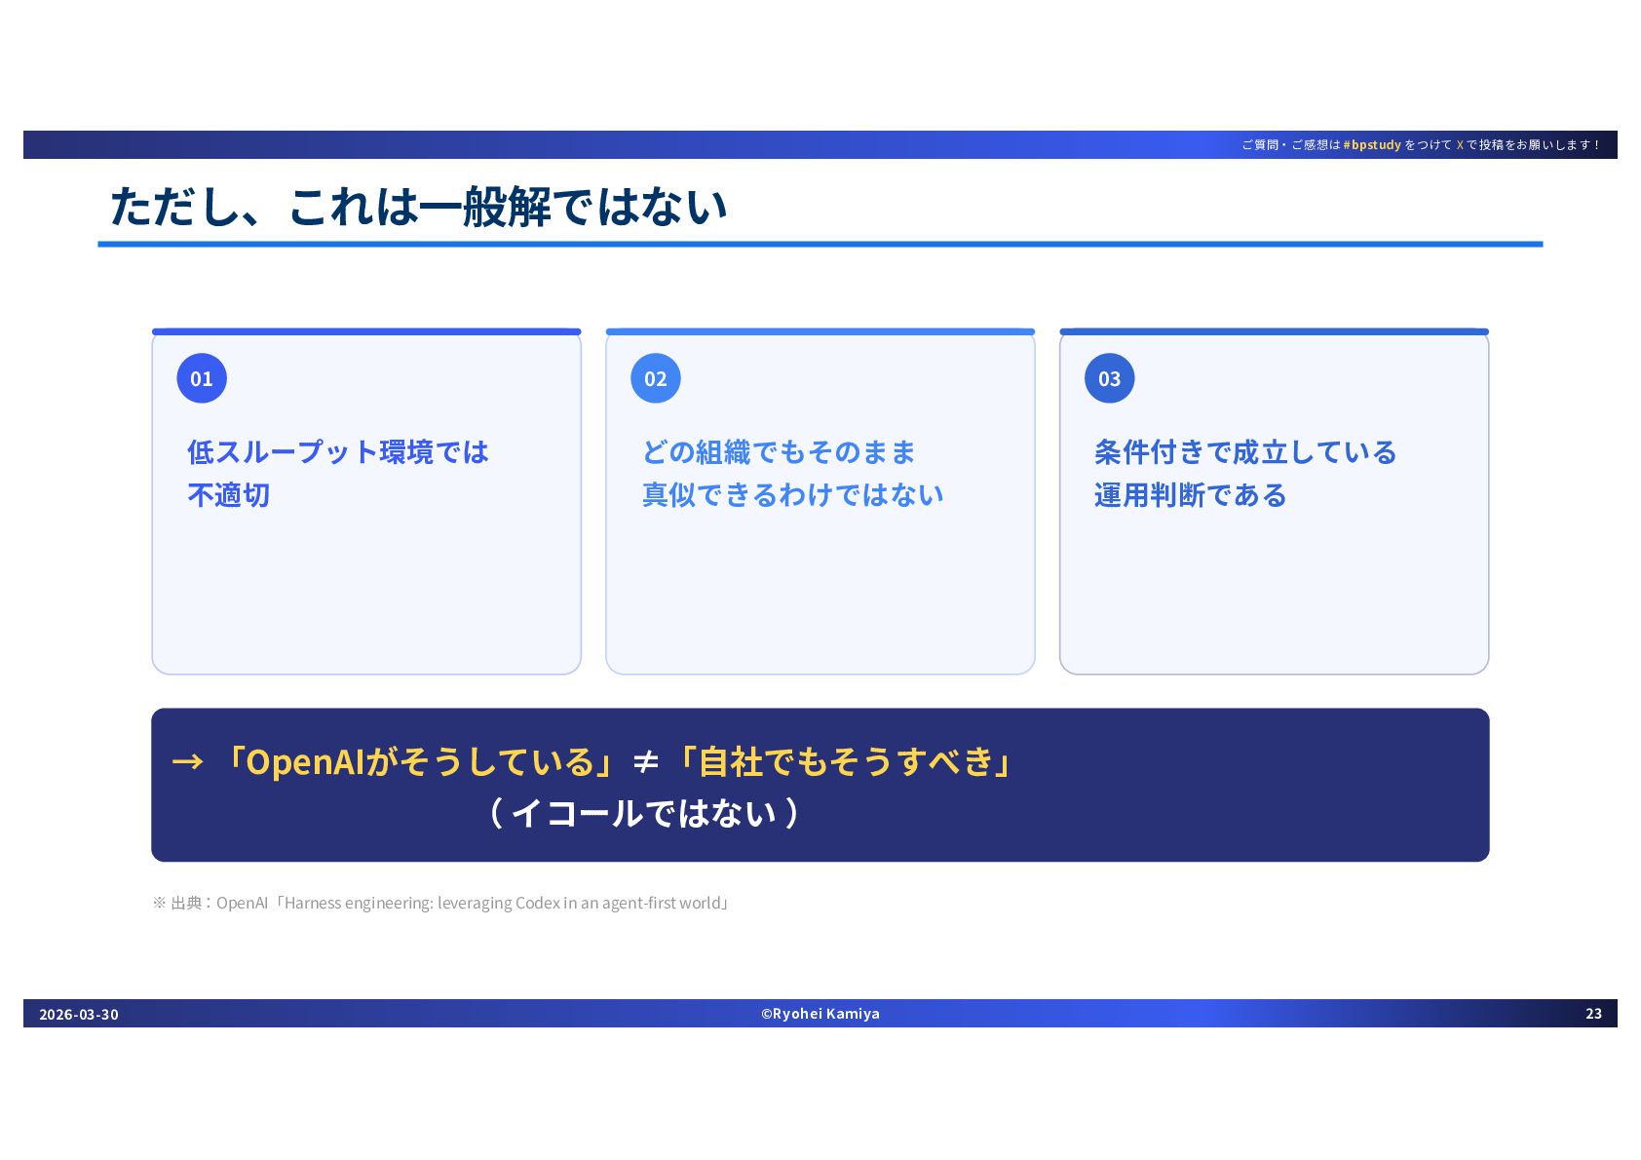Click the phrase '「自社でもそうすべき」' in the banner
Image resolution: width=1641 pixels, height=1160 pixels.
[x=844, y=761]
